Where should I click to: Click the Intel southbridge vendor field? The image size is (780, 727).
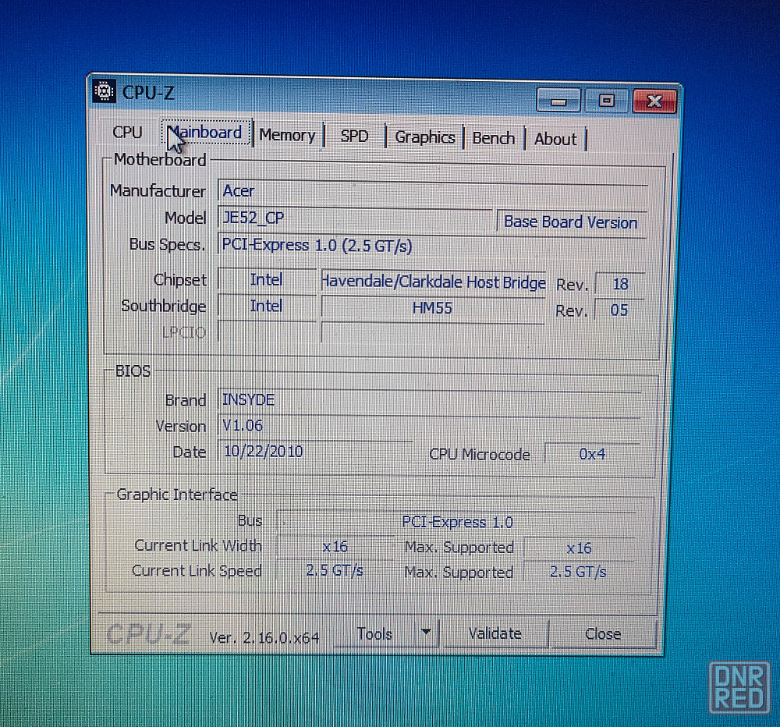267,306
